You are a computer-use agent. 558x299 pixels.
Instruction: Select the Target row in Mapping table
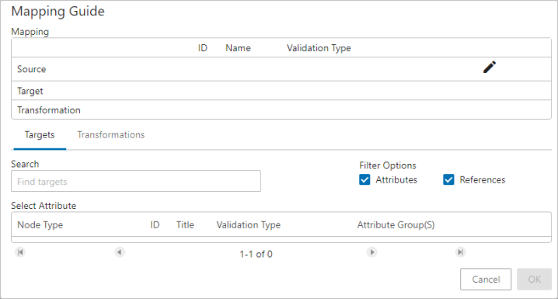click(281, 91)
